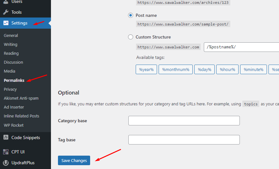Click the Custom Structure option label
The image size is (279, 169).
(x=153, y=37)
